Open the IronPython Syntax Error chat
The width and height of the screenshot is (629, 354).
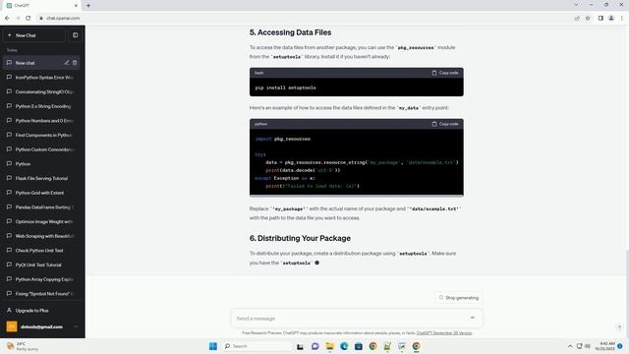coord(42,77)
